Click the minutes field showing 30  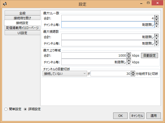(111, 74)
